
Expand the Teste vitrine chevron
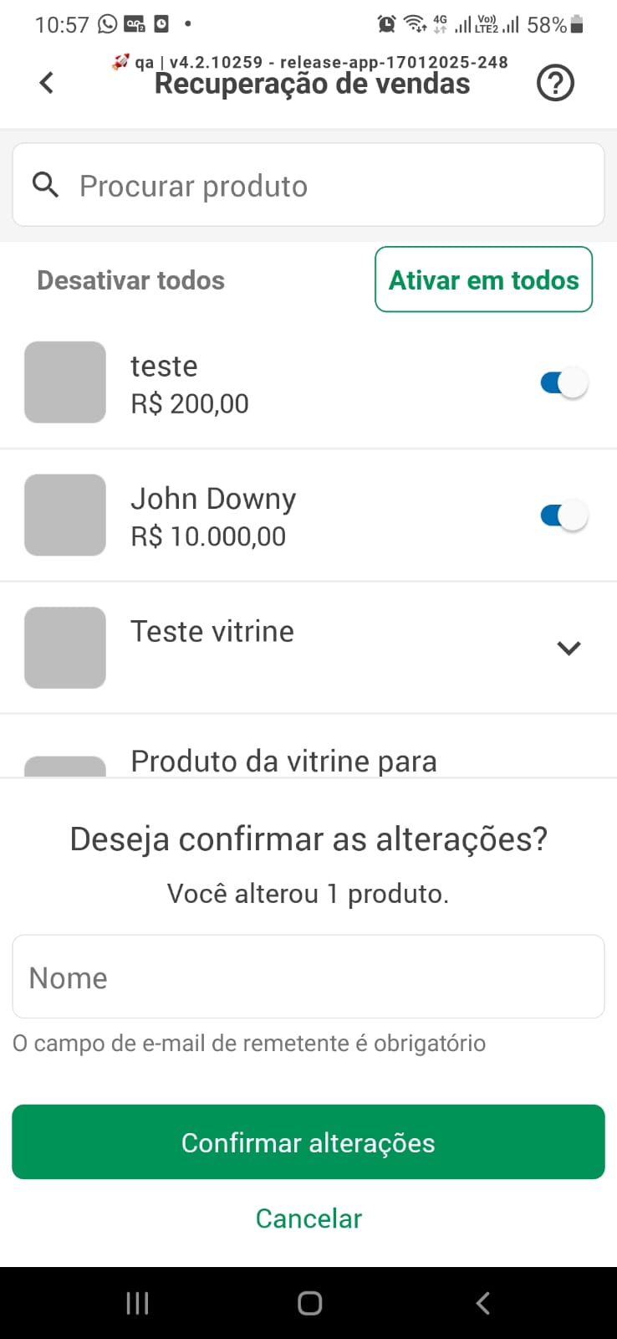coord(569,648)
